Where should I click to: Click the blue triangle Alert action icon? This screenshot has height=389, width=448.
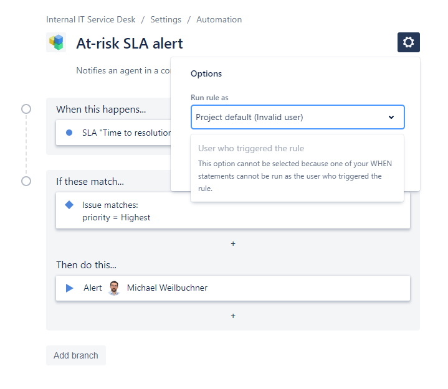69,288
